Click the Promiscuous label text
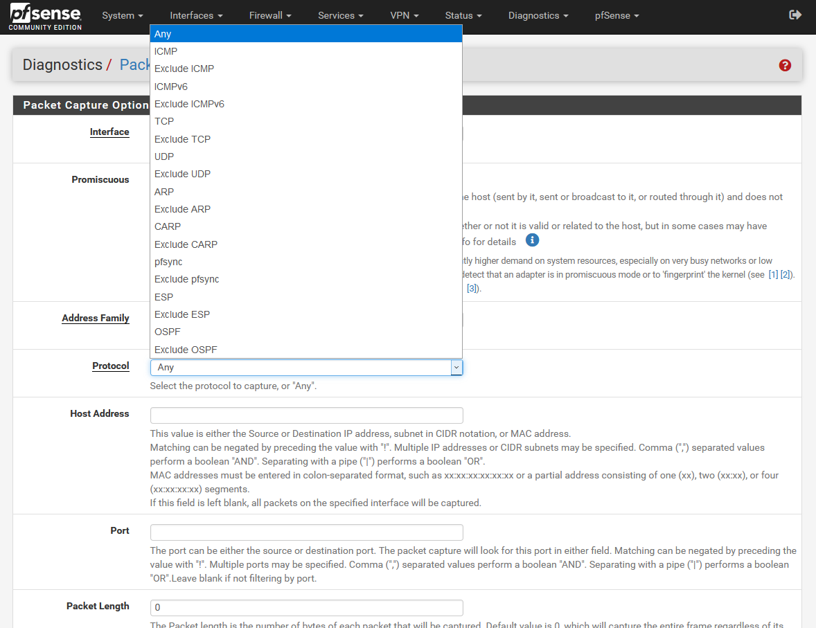Viewport: 816px width, 628px height. [100, 179]
